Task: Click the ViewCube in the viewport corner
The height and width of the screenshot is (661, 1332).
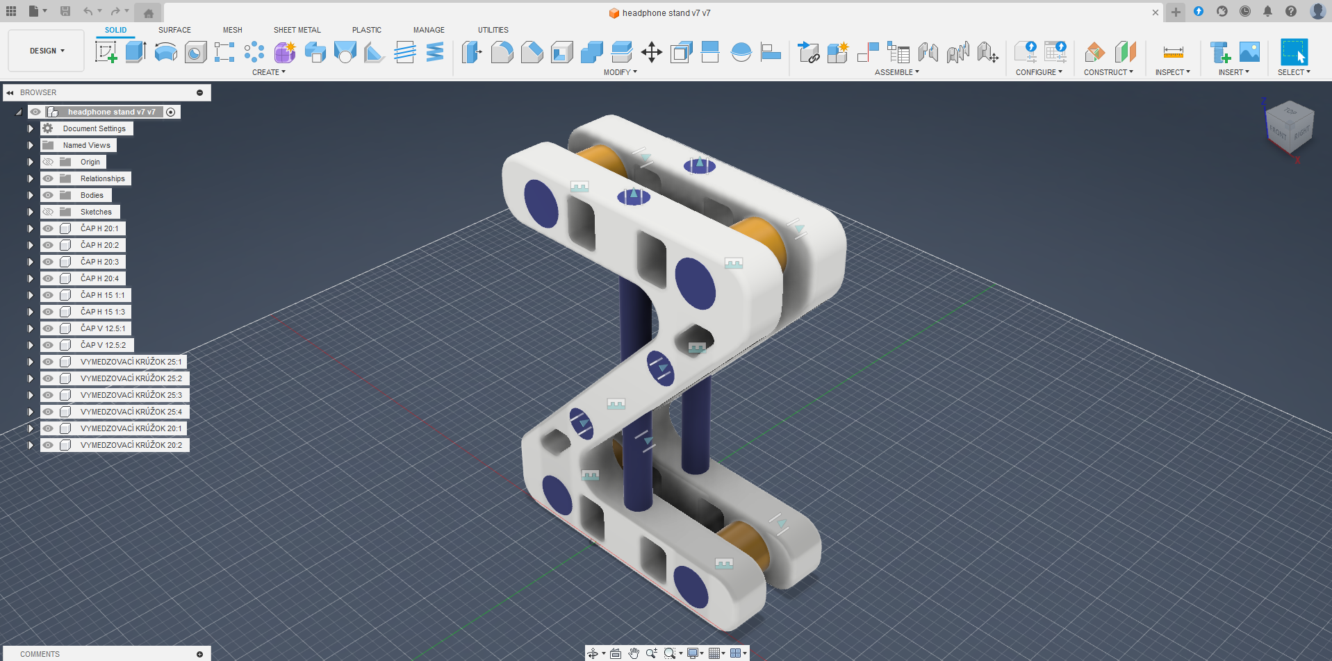Action: pos(1289,126)
